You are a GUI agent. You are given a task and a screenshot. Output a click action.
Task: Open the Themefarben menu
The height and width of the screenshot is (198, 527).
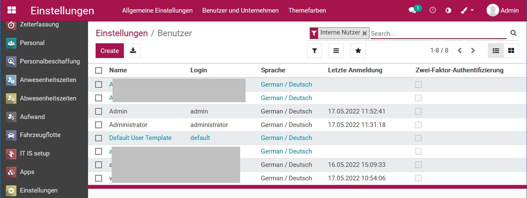[307, 11]
